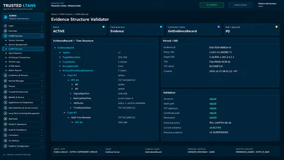284x160 pixels.
Task: Click the Trusted LTANS logo
Action: [x=19, y=6]
